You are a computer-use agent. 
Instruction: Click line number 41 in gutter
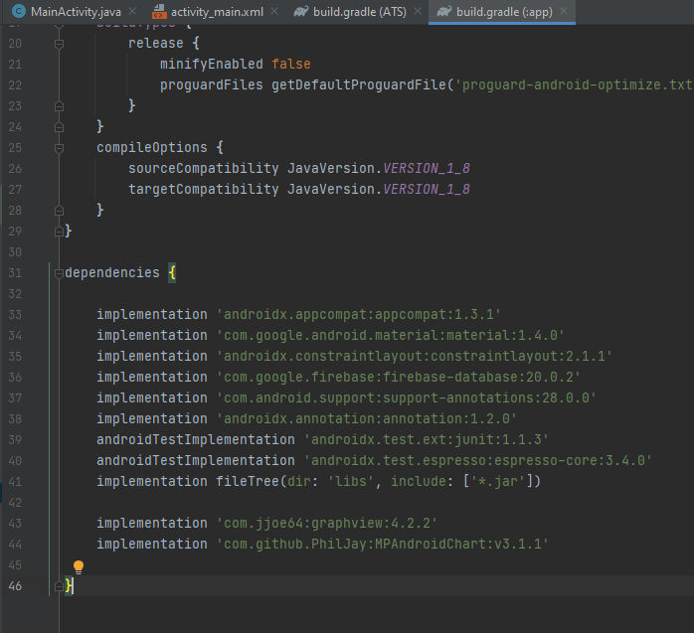tap(15, 482)
